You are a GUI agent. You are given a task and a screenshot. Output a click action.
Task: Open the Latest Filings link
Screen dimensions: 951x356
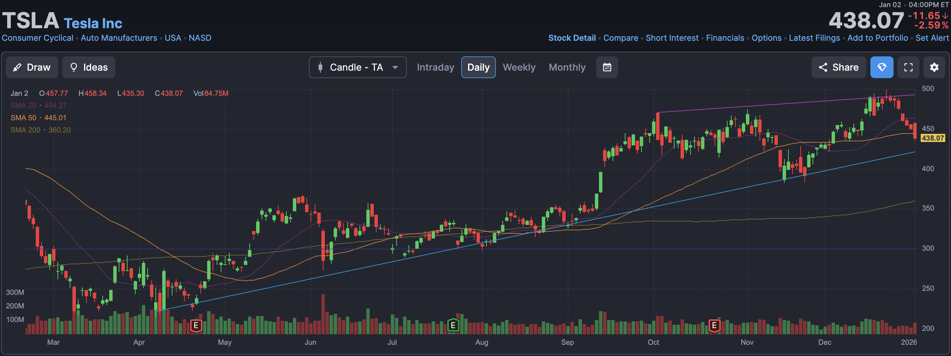tap(814, 38)
